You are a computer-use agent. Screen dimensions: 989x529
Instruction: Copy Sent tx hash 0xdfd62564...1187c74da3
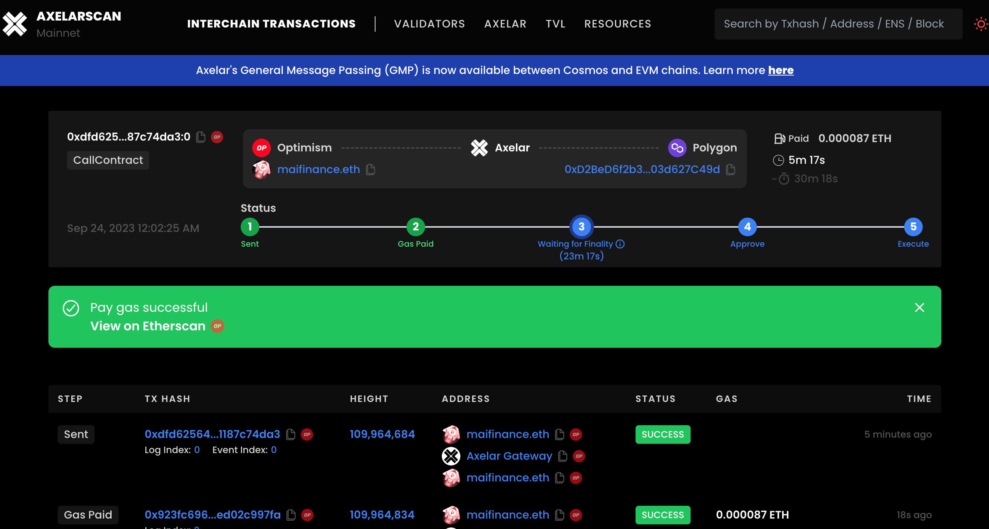click(291, 435)
